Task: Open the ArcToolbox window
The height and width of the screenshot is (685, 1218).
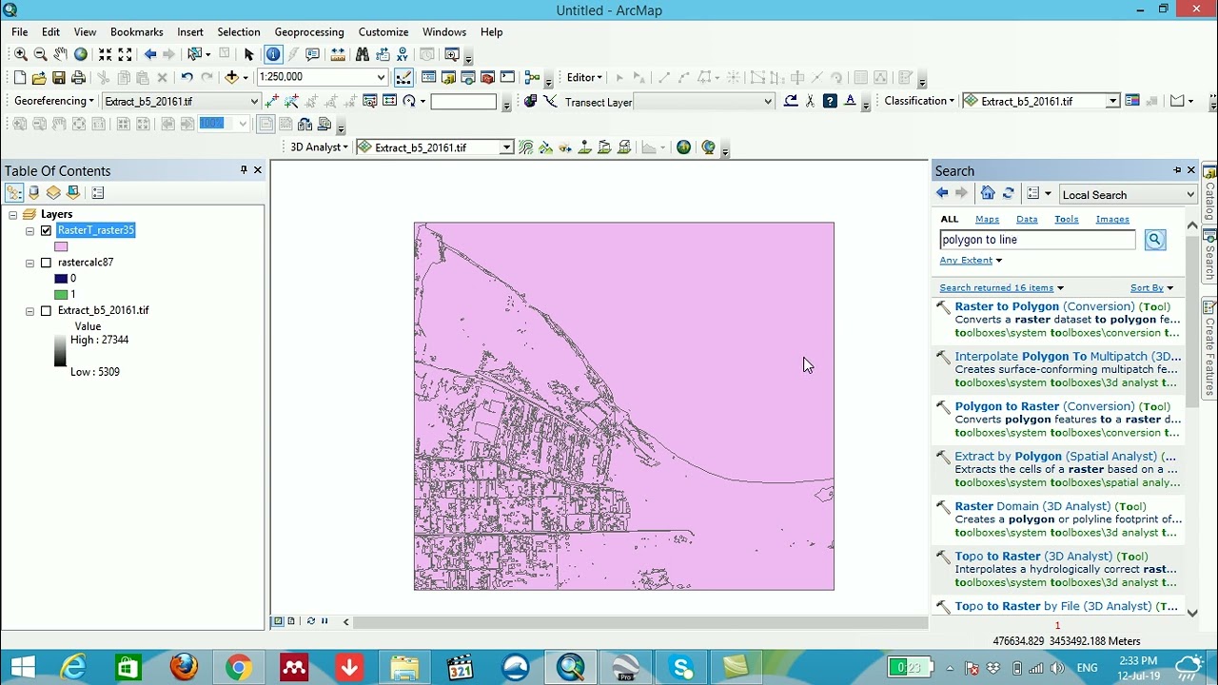Action: point(487,77)
